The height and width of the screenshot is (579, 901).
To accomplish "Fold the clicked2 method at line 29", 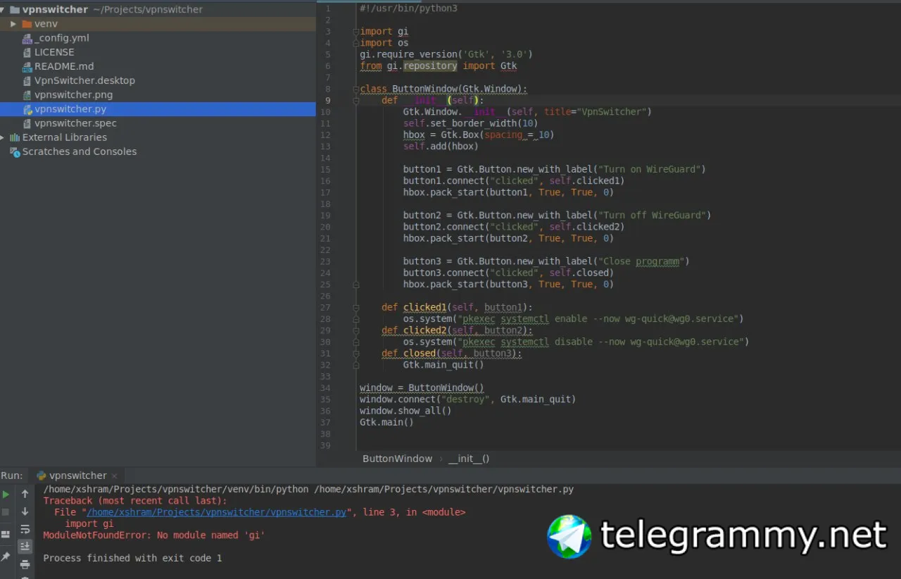I will pyautogui.click(x=355, y=330).
